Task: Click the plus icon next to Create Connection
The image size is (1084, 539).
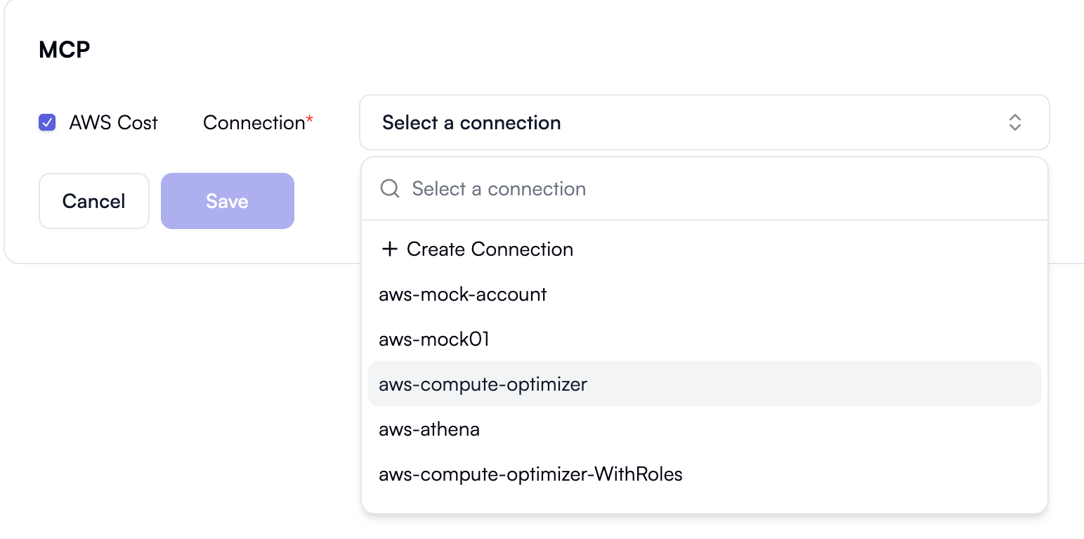Action: 390,249
